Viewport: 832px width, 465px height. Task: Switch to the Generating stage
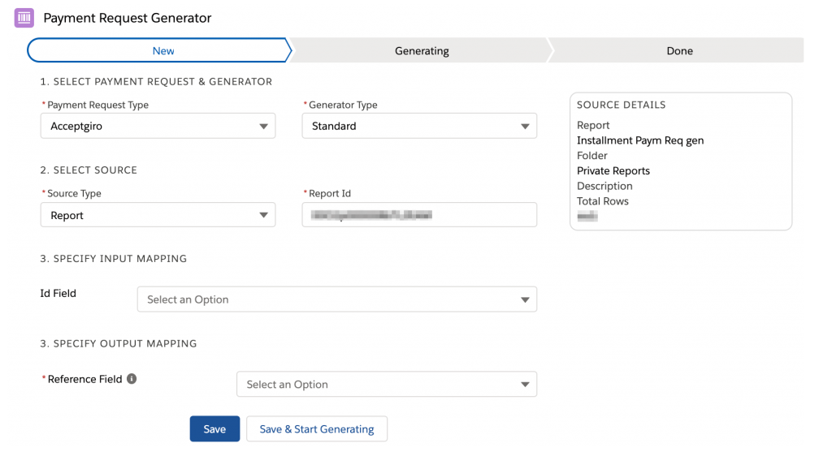pyautogui.click(x=421, y=50)
